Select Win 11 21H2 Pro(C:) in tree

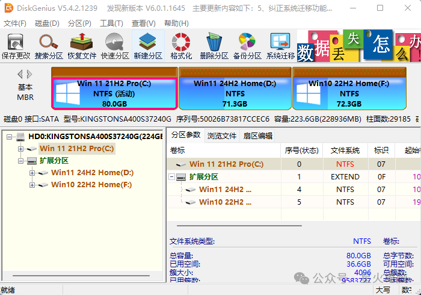coord(77,149)
